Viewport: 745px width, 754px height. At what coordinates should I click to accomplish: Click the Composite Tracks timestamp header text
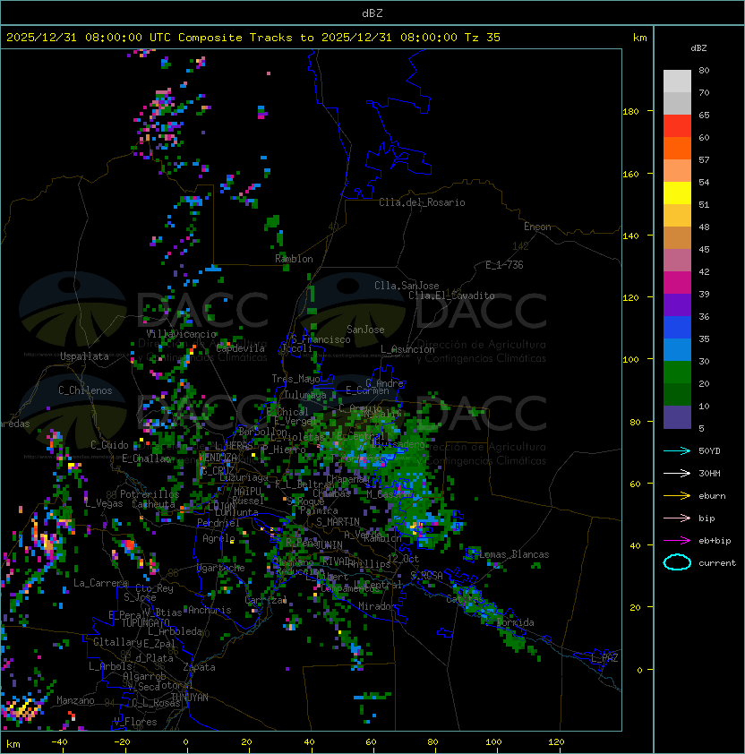[x=253, y=38]
